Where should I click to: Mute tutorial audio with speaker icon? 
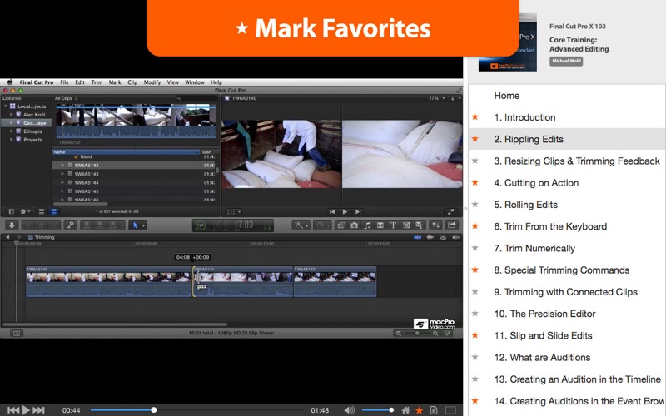point(349,410)
